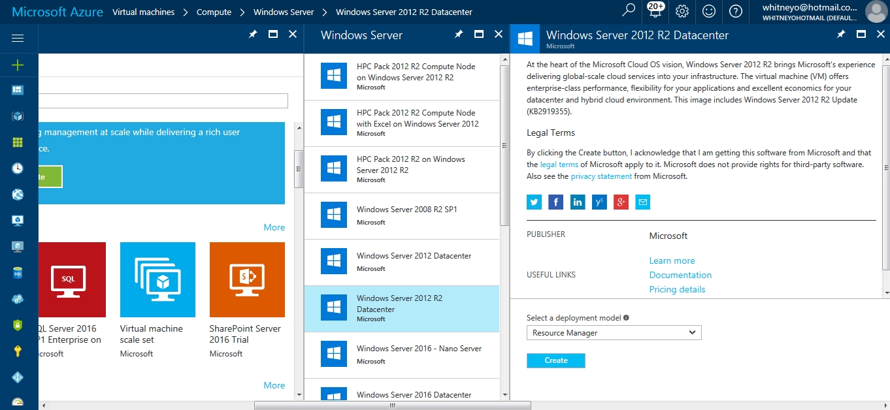Click Virtual machines breadcrumb
The height and width of the screenshot is (410, 890).
coord(144,12)
